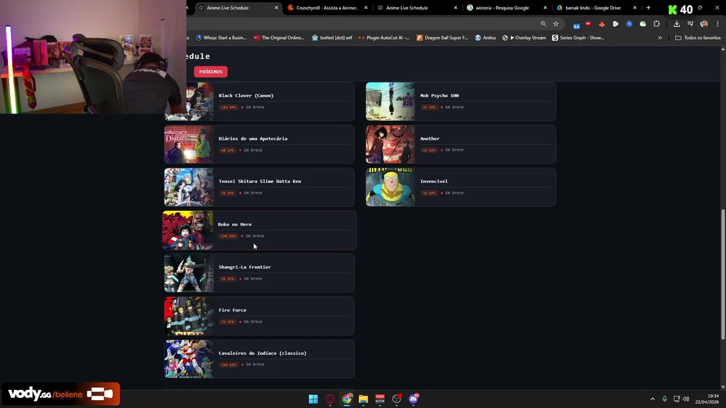The width and height of the screenshot is (726, 408).
Task: Click the blue circular extension icon
Action: (x=629, y=24)
